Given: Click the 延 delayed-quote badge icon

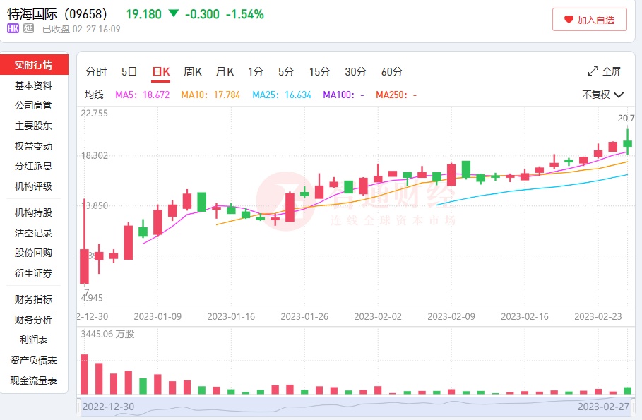Looking at the screenshot, I should point(29,28).
